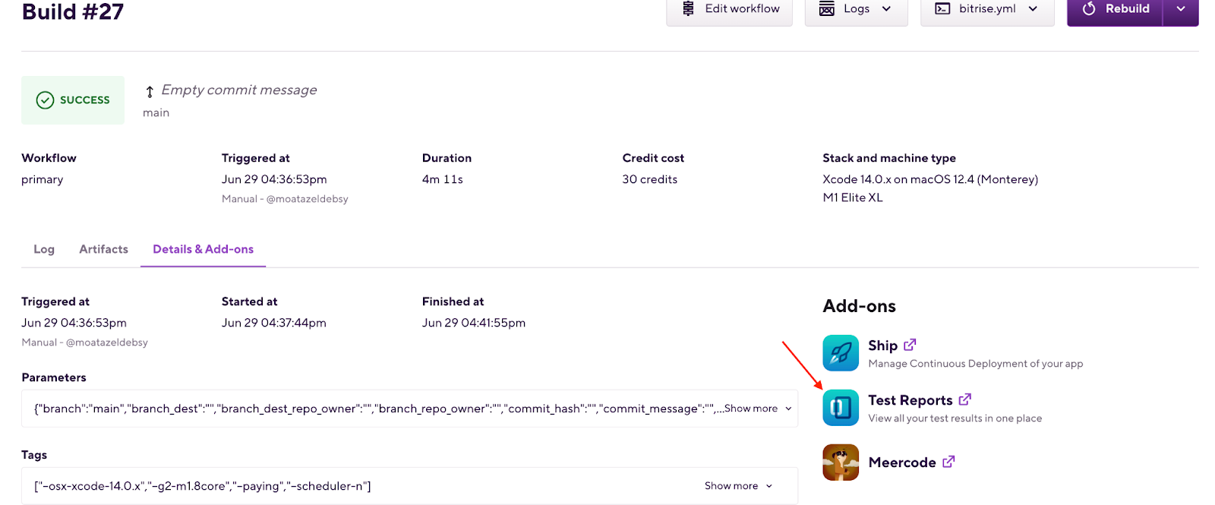Click external link icon next to Meercode
This screenshot has height=505, width=1215.
pos(948,462)
